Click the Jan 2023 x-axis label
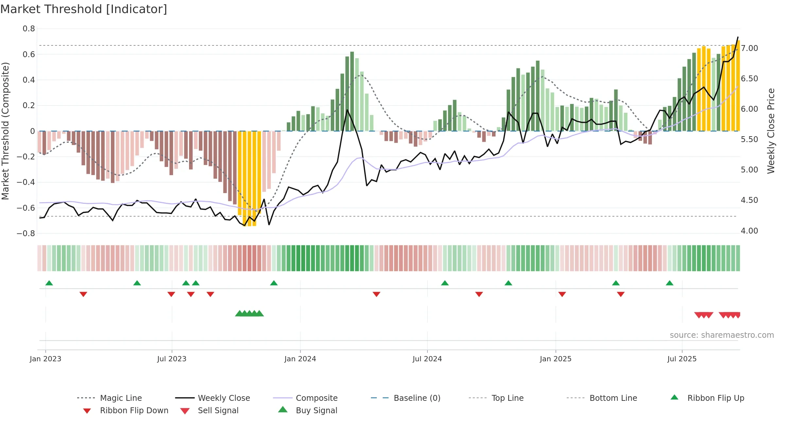 pos(45,359)
